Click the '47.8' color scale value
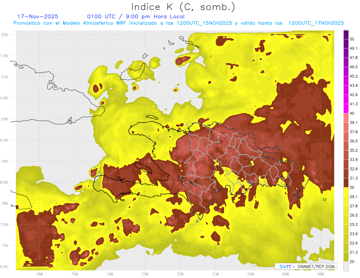The image size is (360, 278). (353, 58)
